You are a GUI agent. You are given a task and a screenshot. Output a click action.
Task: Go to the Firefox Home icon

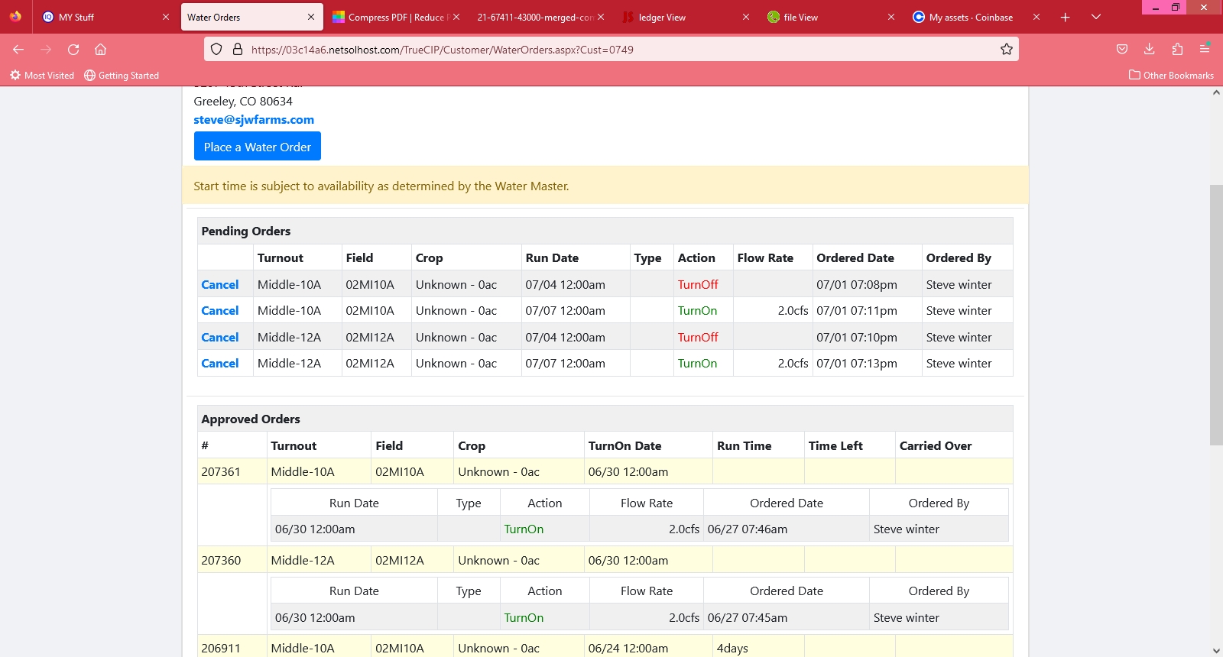point(100,50)
